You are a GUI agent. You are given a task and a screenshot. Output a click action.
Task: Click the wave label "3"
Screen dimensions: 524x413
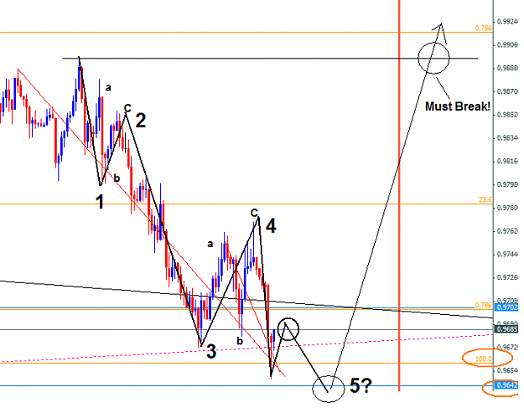pyautogui.click(x=211, y=351)
